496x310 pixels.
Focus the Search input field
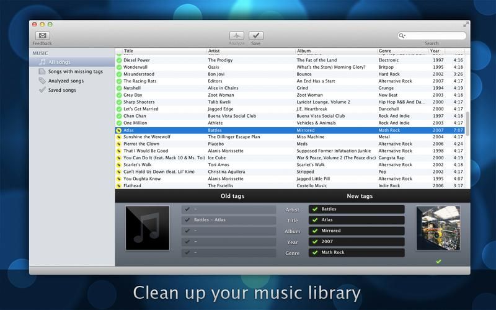click(x=432, y=35)
